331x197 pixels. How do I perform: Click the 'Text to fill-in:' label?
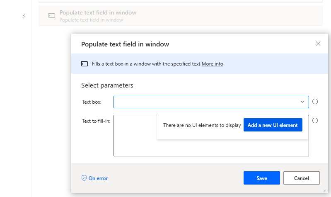point(96,121)
